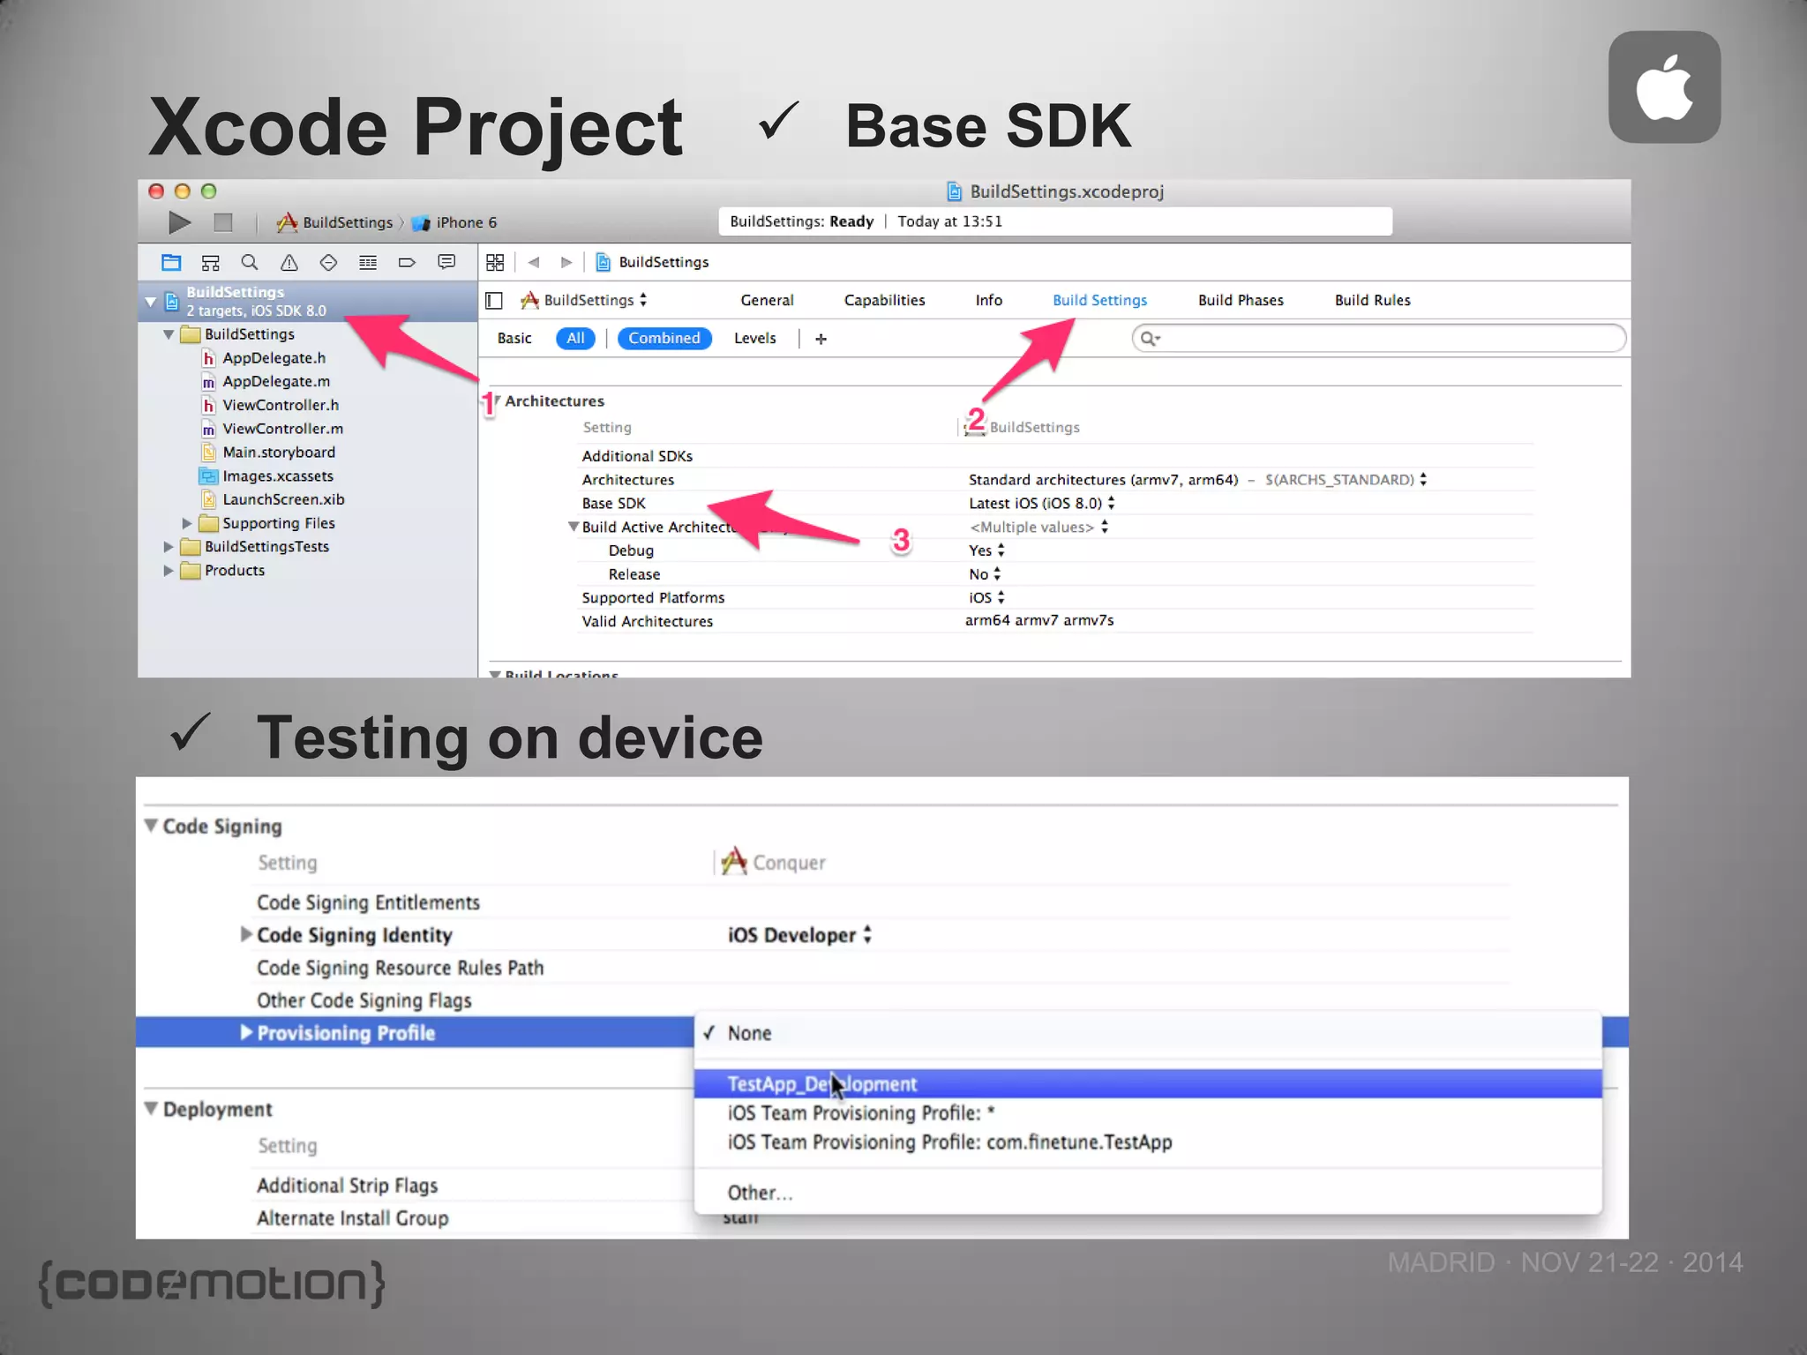Go back with the left arrow

click(x=534, y=262)
